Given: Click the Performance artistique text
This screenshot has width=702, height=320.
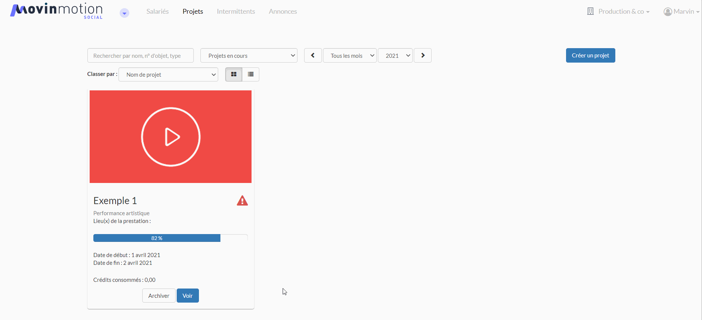Looking at the screenshot, I should pos(122,213).
